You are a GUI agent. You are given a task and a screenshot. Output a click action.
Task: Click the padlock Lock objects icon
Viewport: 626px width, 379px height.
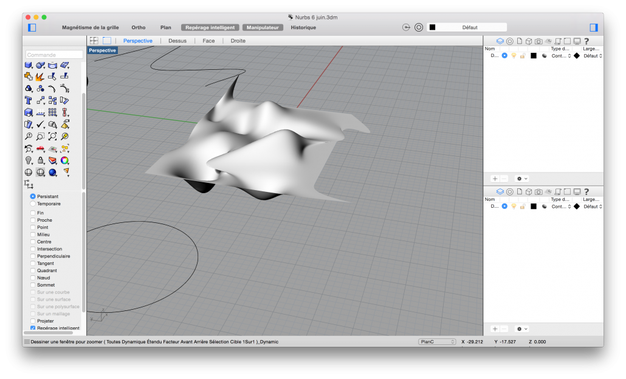[x=40, y=160]
